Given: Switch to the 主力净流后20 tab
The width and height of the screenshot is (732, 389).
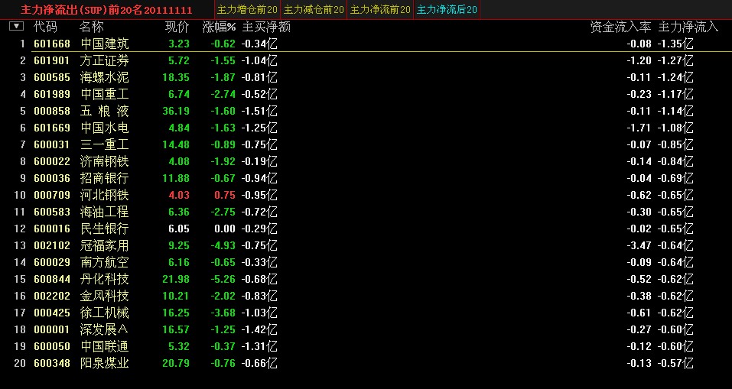Looking at the screenshot, I should pos(447,9).
